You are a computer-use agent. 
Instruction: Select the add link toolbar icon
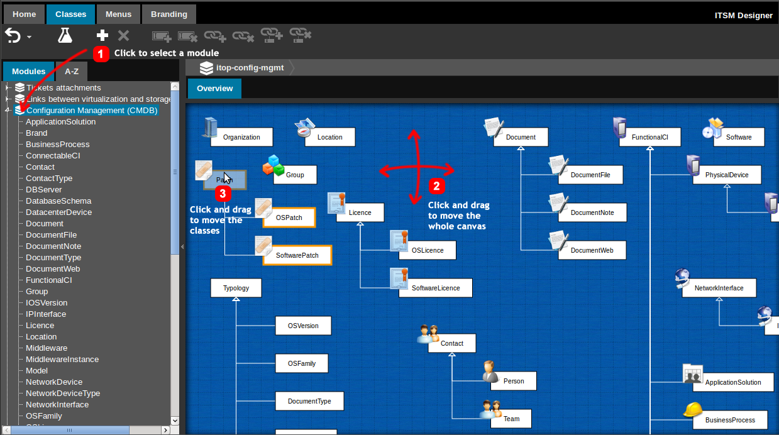pyautogui.click(x=214, y=36)
